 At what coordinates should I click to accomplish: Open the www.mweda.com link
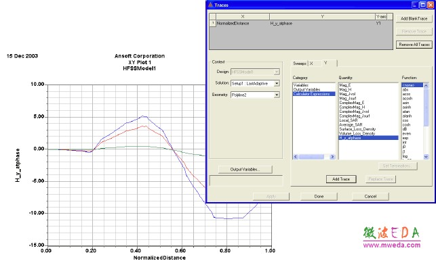coord(392,245)
